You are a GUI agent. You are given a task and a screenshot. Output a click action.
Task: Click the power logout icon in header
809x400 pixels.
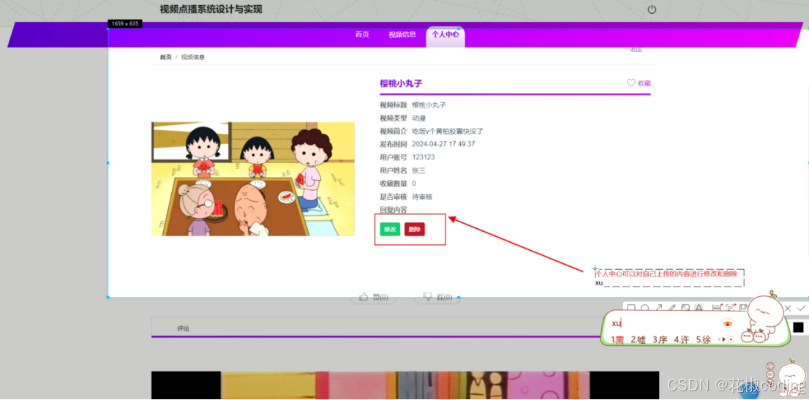point(652,10)
